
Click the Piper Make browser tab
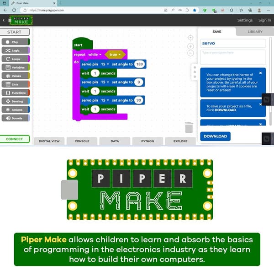pos(33,3)
